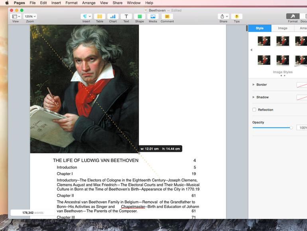Click the Border style preview swatch

click(301, 85)
